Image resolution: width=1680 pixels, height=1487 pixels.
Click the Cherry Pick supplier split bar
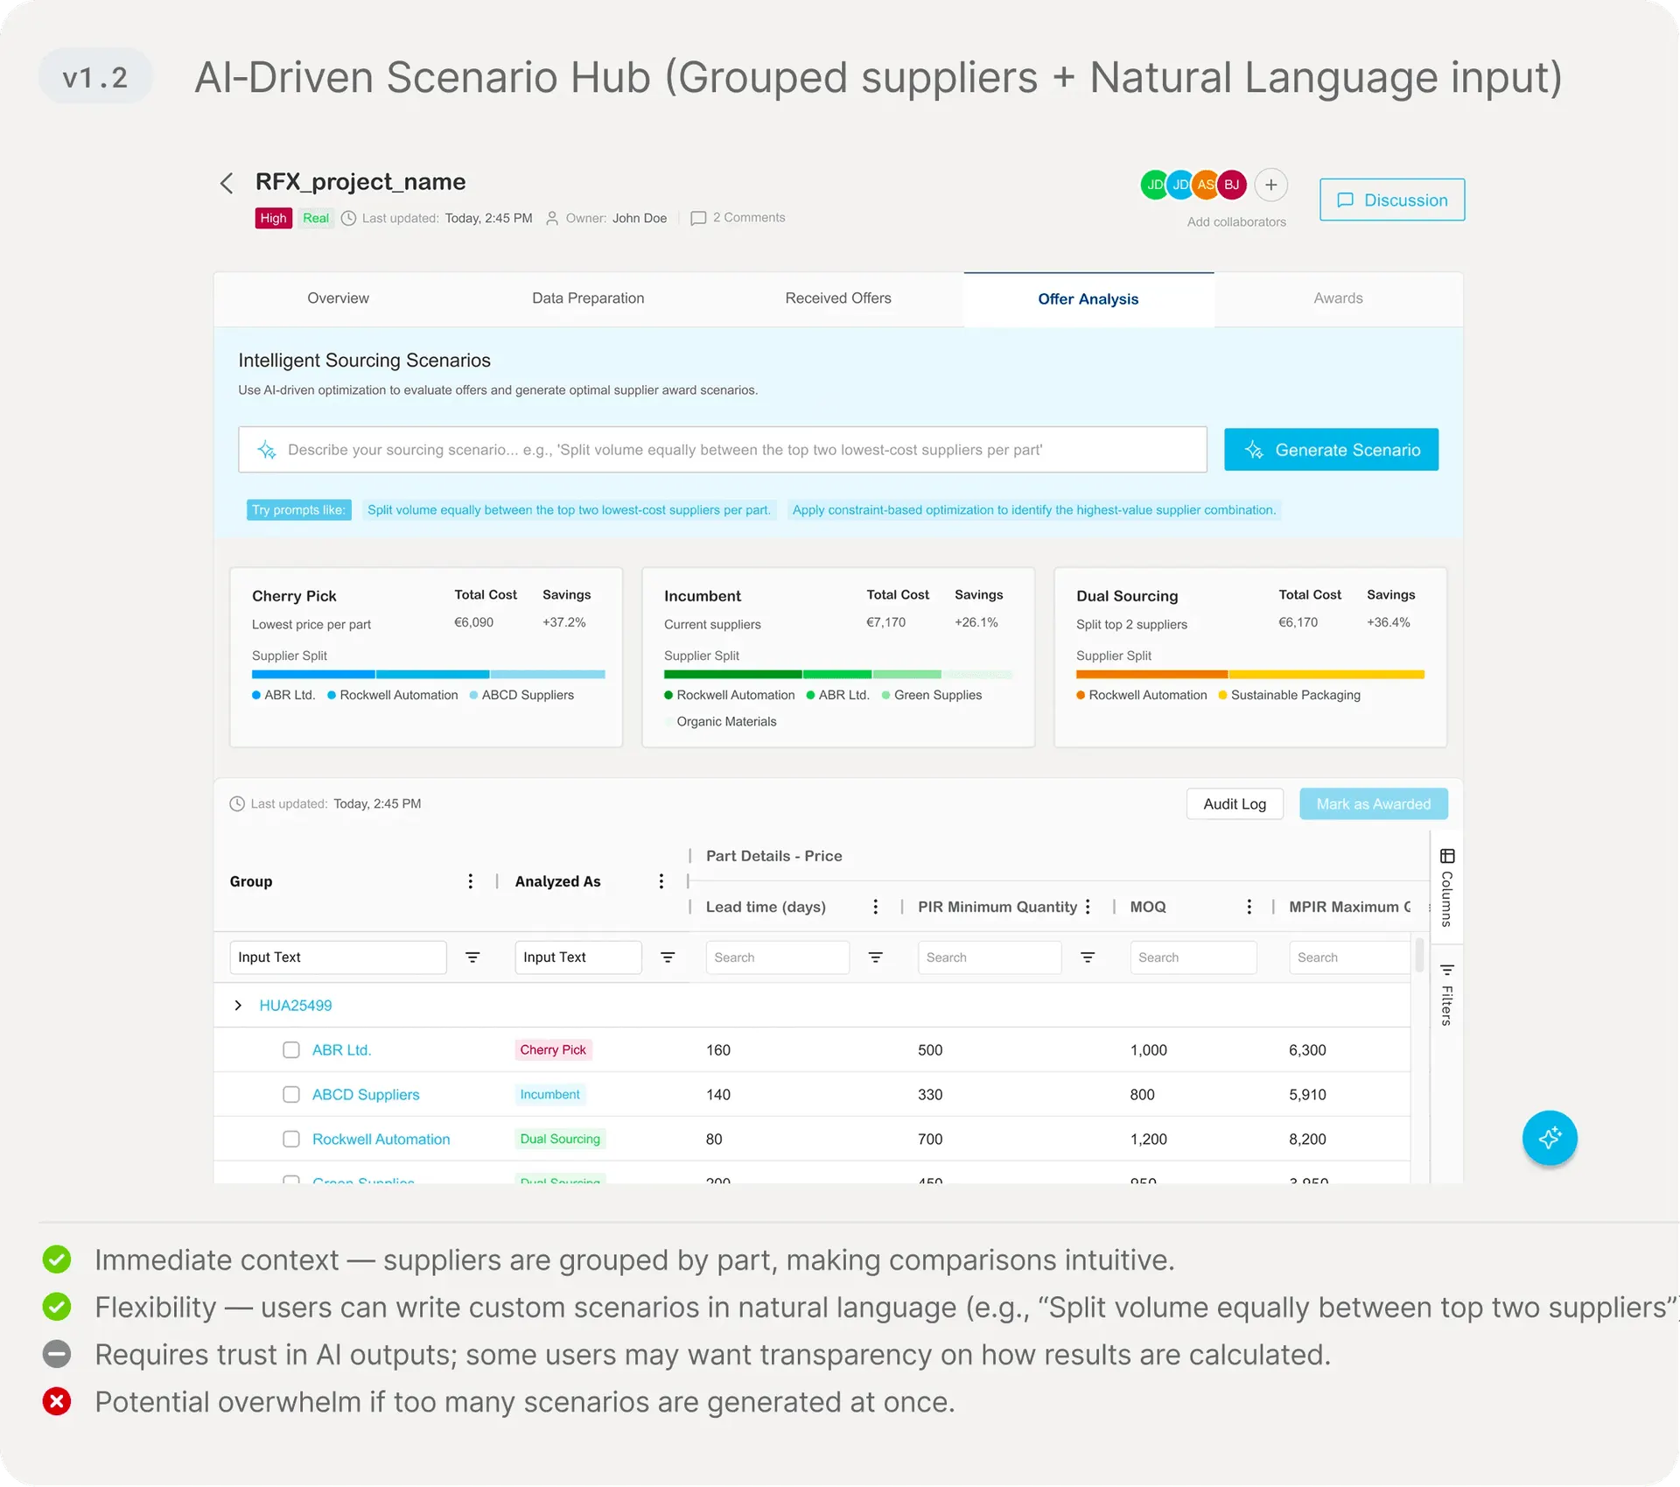coord(428,675)
